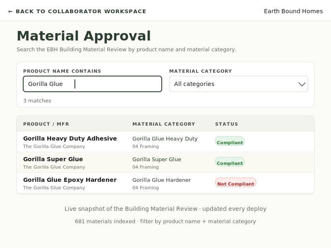Click the 'Live snapshot of the Building Material Review' text
Screen dimensions: 331x248
(131, 209)
